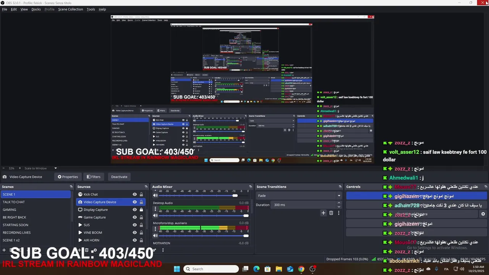The height and width of the screenshot is (275, 489).
Task: Mute the Desktop Audio channel
Action: [x=155, y=215]
